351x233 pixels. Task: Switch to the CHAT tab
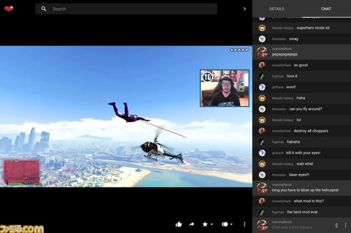tap(326, 9)
